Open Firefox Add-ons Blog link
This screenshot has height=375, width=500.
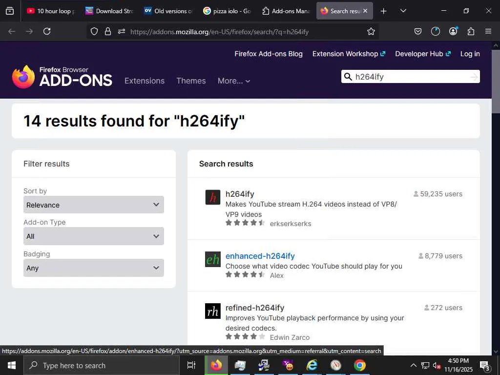point(269,54)
